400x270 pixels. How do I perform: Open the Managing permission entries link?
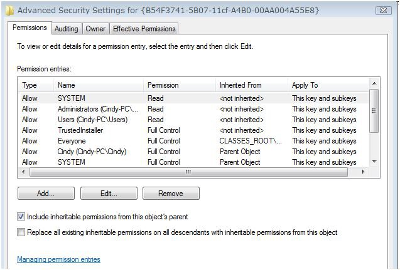58,259
